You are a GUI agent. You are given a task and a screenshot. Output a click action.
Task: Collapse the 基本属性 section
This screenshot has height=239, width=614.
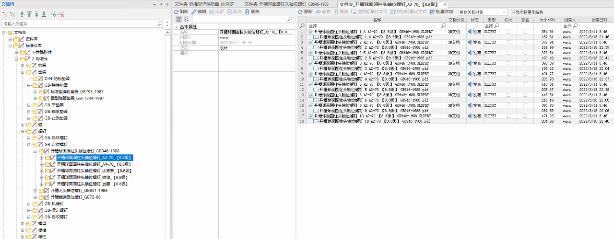[x=176, y=27]
